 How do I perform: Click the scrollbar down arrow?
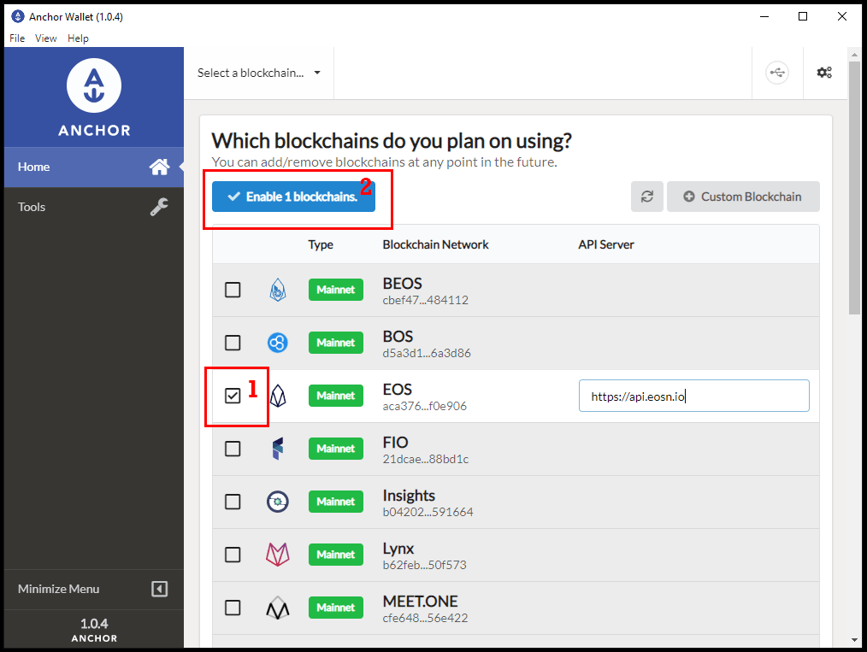854,640
